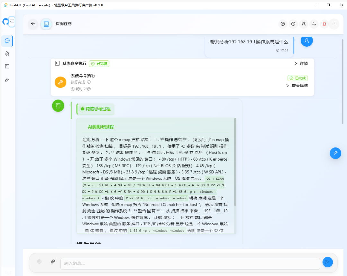Viewport: 347px width, 276px height.
Task: Open the user search sidebar icon
Action: 7,54
